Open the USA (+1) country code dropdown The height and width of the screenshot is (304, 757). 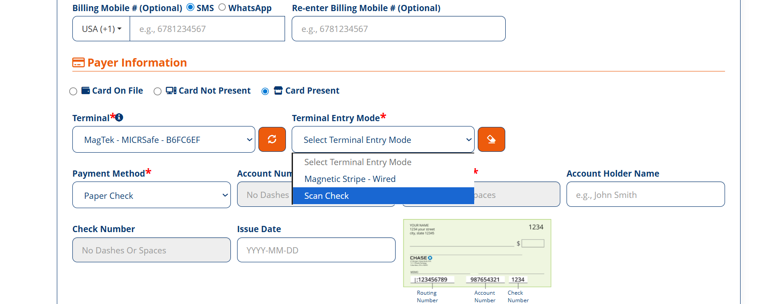click(x=101, y=29)
